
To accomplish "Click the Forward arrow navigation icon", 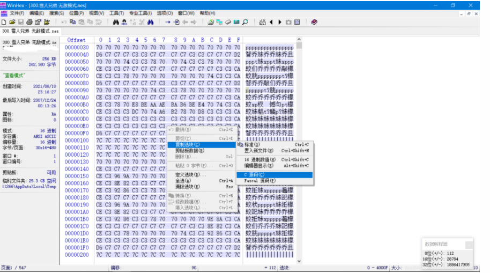I will click(194, 22).
